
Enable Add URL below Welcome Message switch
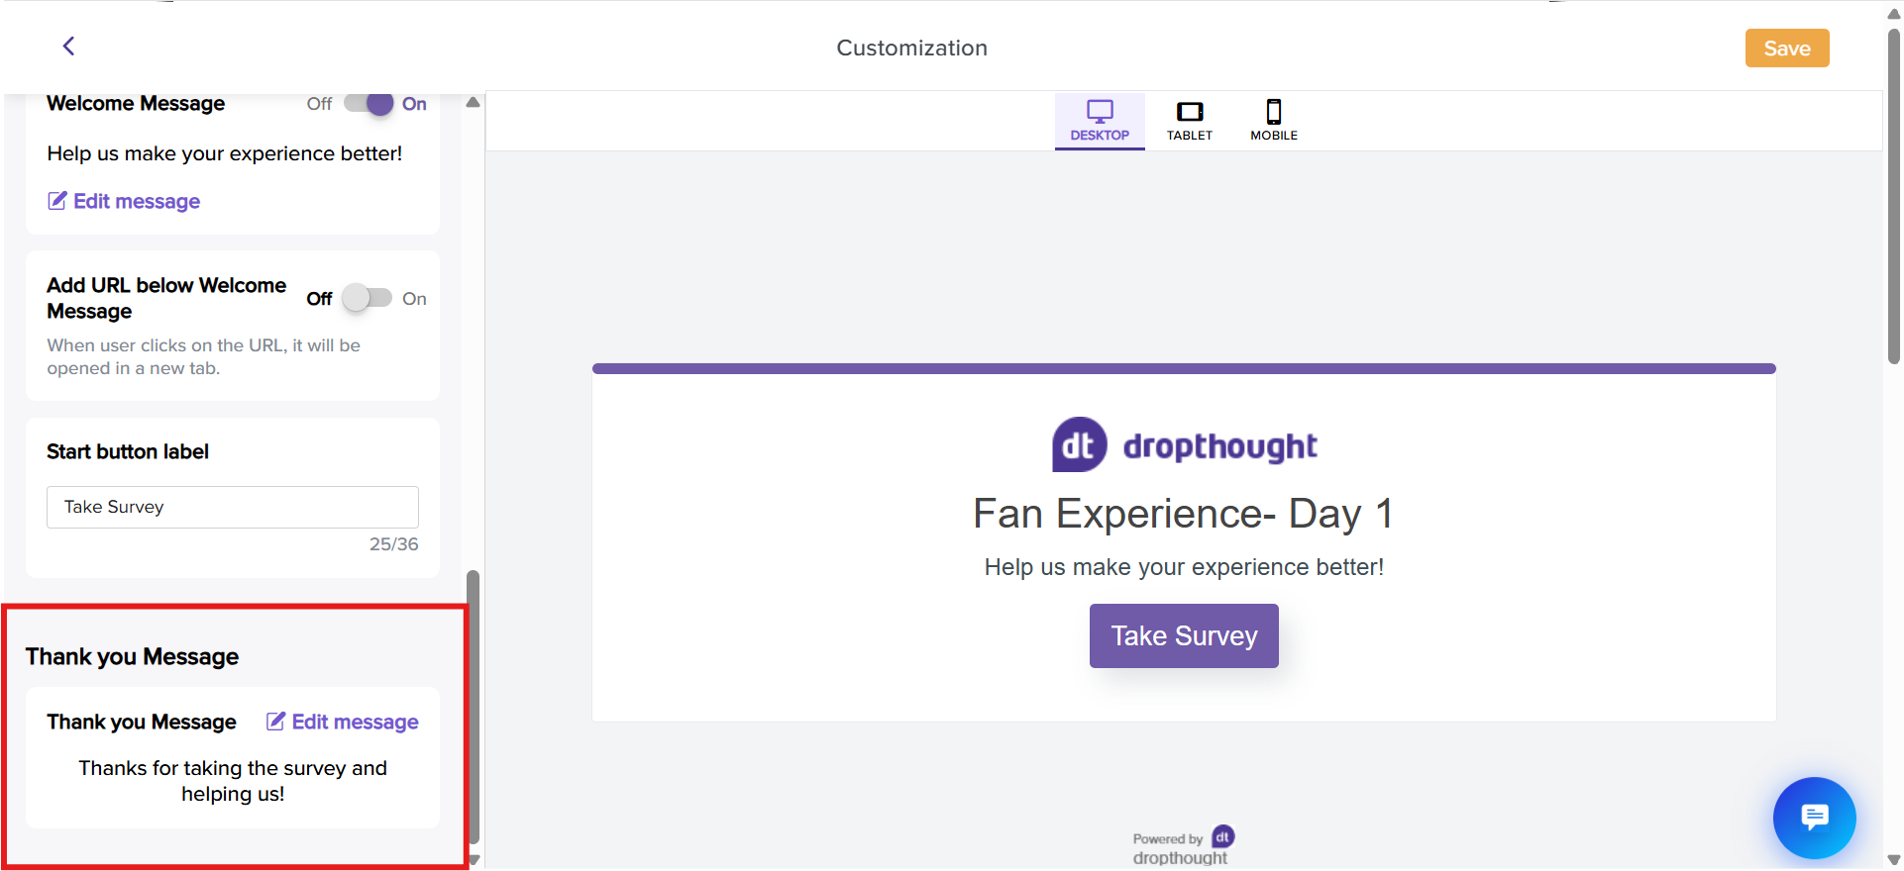[x=367, y=298]
